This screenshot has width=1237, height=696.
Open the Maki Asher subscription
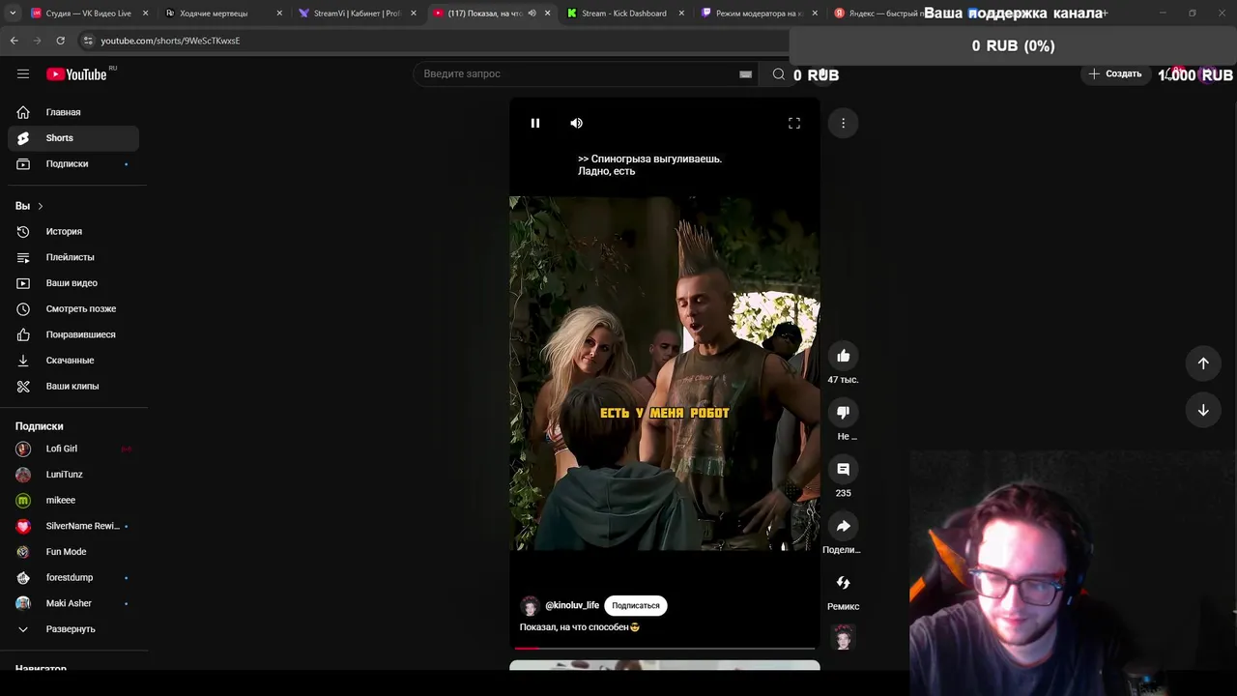73,603
